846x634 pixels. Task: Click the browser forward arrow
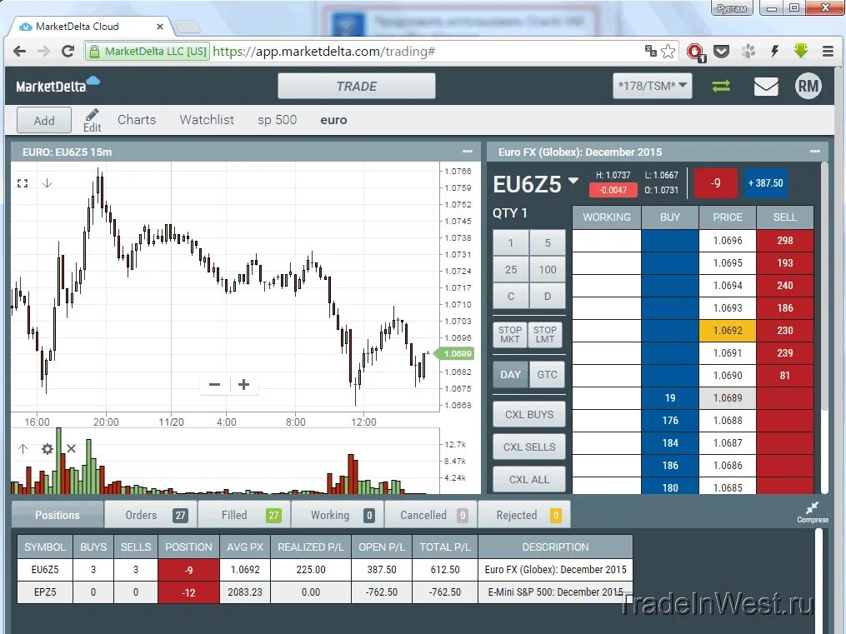tap(43, 51)
